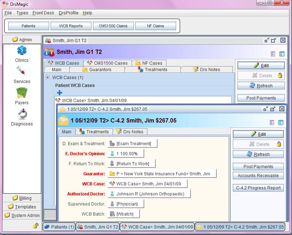Select WCB Case> Smith, Jim 04/01/09 list row
The height and width of the screenshot is (235, 292).
pyautogui.click(x=143, y=100)
